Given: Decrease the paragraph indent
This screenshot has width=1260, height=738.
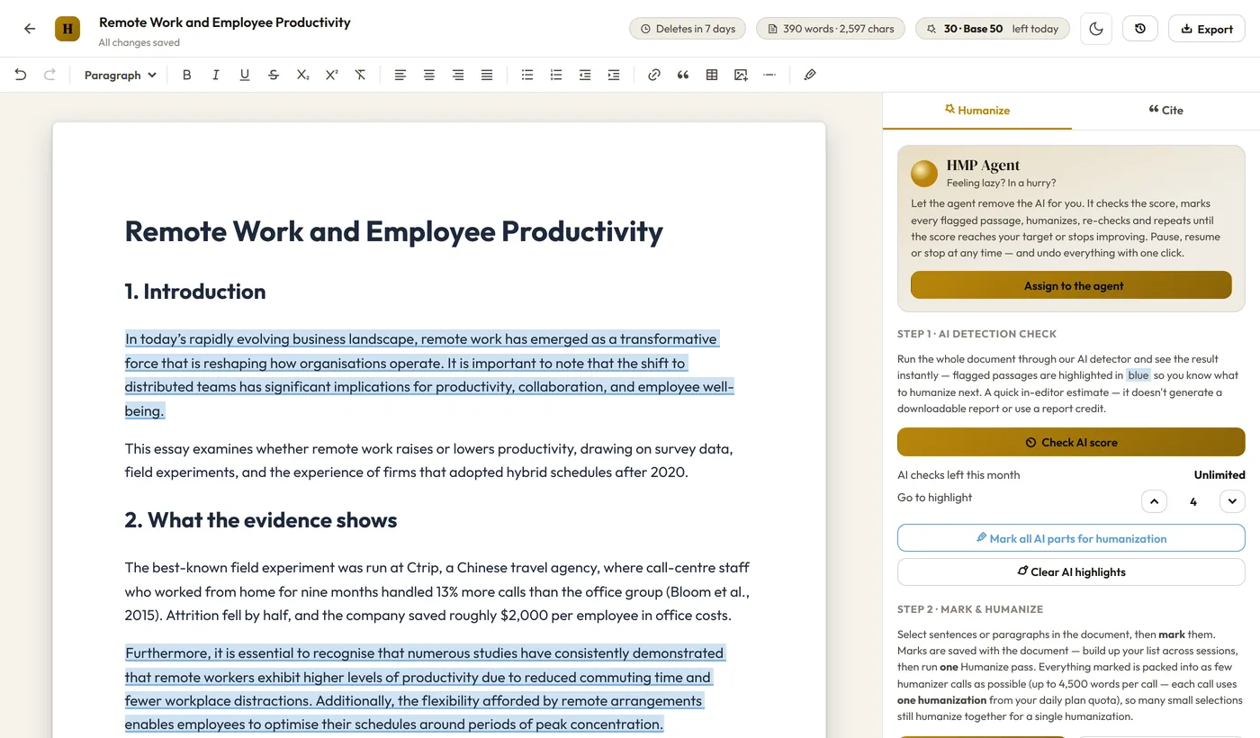Looking at the screenshot, I should [585, 76].
